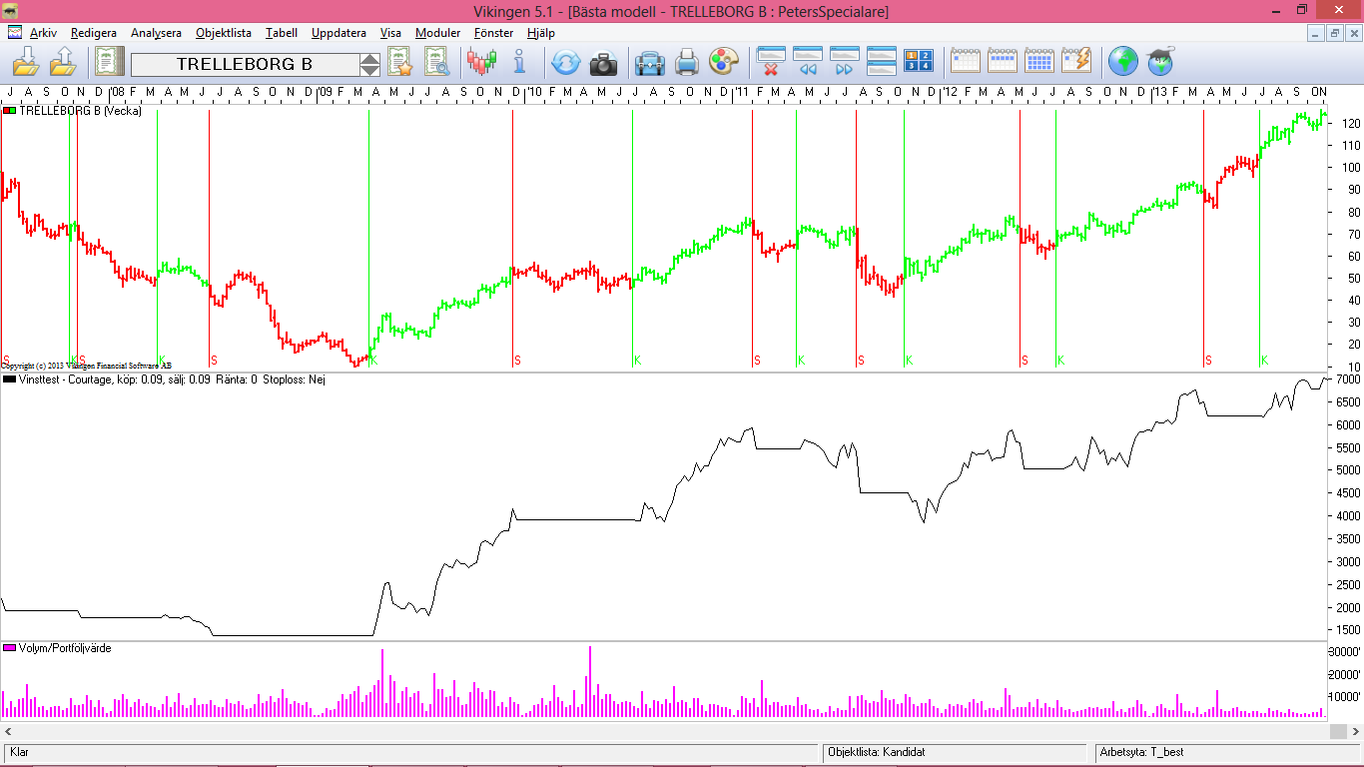
Task: Click the Klar status bar text
Action: tap(19, 752)
